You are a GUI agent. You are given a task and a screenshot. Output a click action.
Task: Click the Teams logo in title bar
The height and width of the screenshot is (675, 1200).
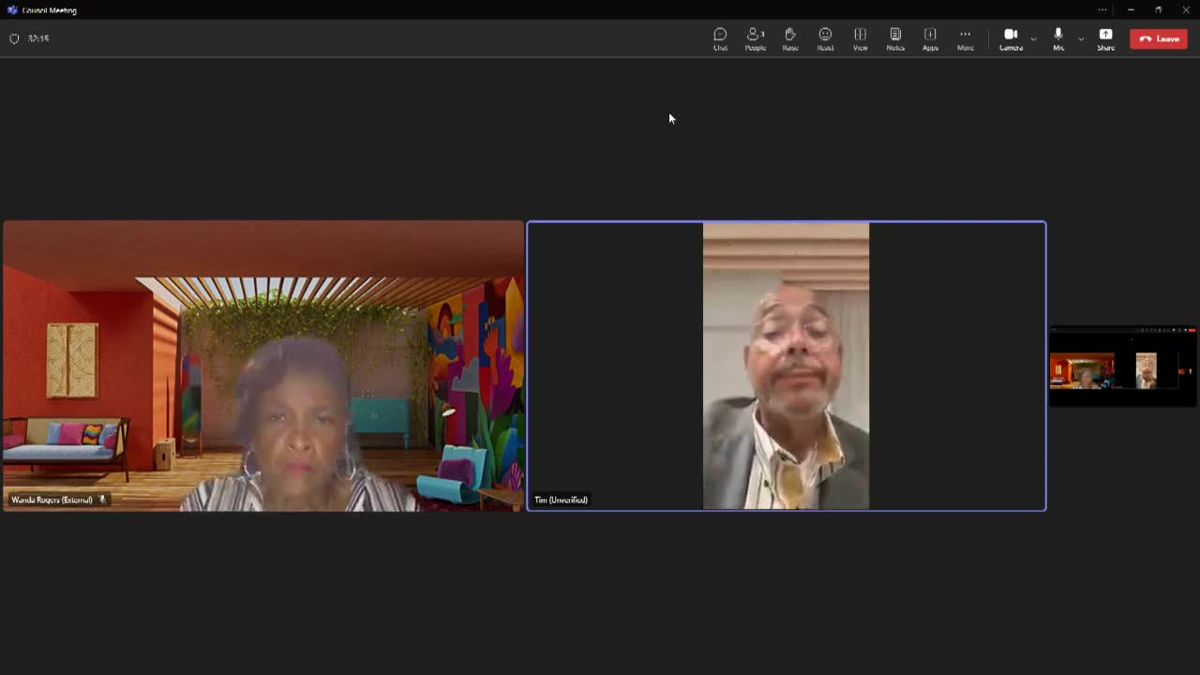(x=12, y=10)
